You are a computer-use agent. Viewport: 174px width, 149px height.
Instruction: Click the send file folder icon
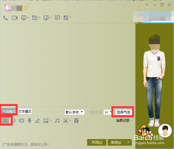(x=35, y=18)
